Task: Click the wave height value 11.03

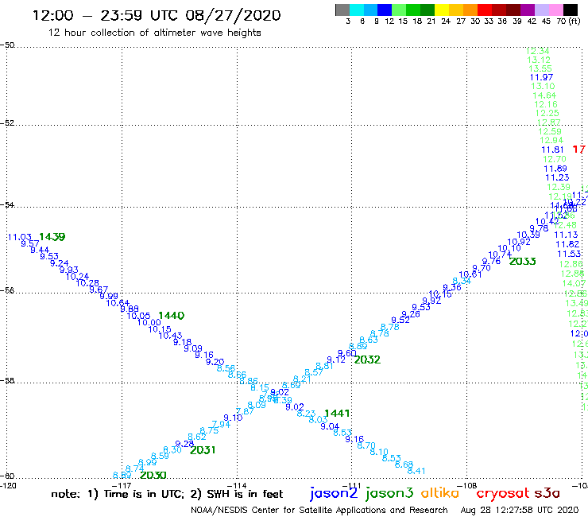Action: pyautogui.click(x=20, y=237)
